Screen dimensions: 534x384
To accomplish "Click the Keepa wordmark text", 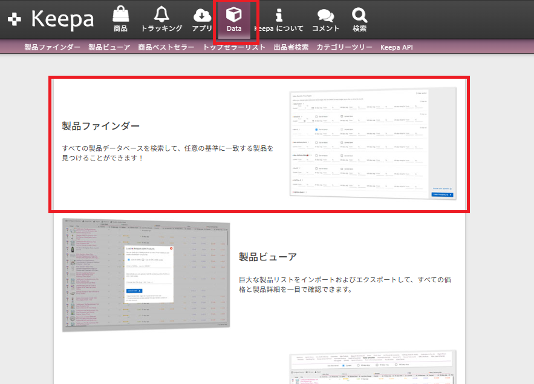I will (x=62, y=20).
